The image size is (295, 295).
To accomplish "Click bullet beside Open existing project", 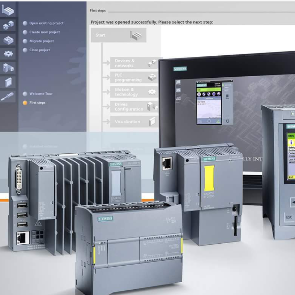I will coord(25,23).
